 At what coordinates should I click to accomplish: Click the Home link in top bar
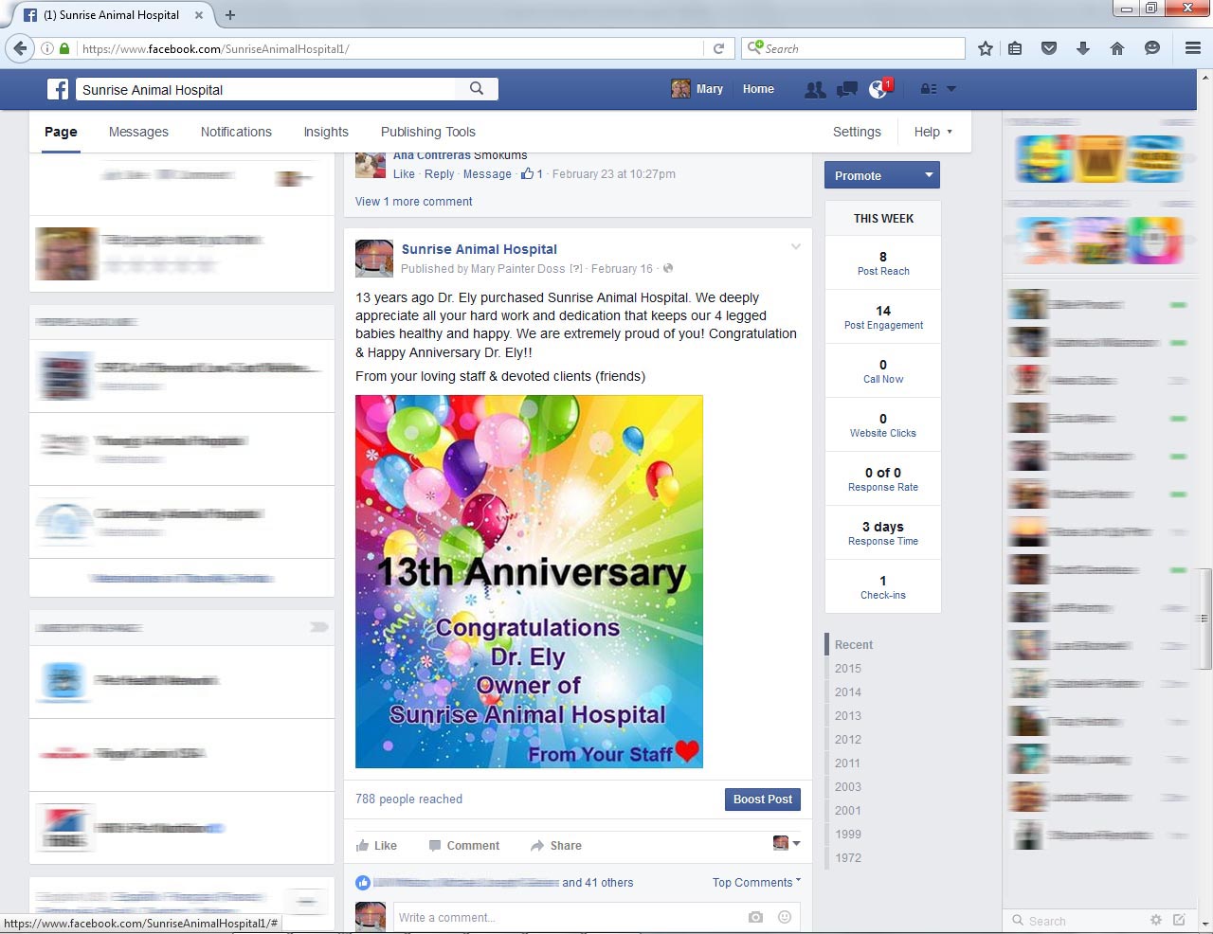(x=758, y=89)
